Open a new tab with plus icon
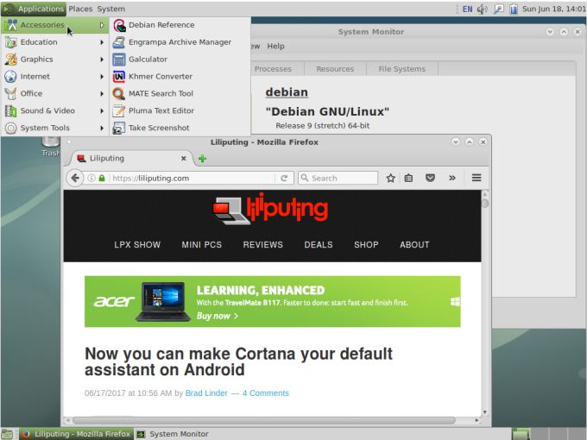The image size is (587, 440). tap(203, 159)
